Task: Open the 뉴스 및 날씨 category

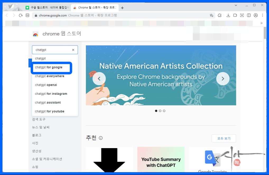Action: tap(41, 127)
